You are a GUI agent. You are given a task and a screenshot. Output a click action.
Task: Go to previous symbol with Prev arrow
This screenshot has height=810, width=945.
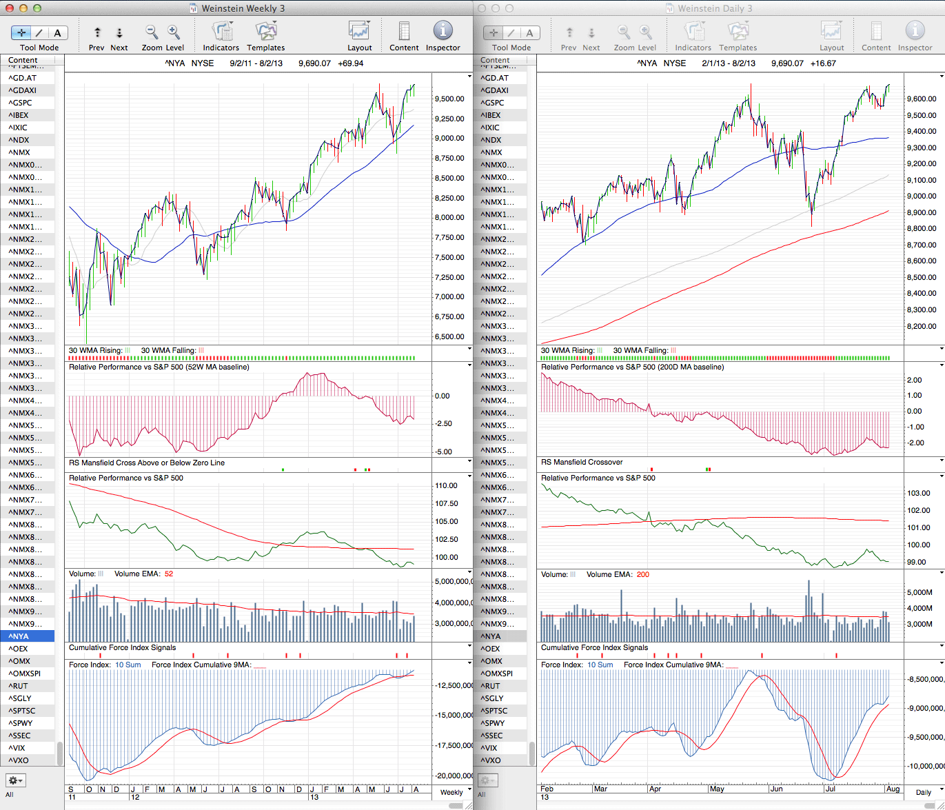[97, 33]
